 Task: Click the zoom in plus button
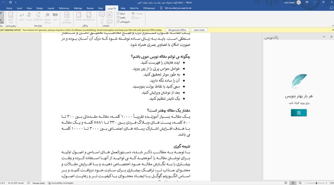[x=326, y=183]
